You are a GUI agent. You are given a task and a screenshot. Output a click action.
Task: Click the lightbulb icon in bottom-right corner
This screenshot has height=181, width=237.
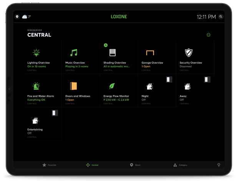pyautogui.click(x=219, y=165)
